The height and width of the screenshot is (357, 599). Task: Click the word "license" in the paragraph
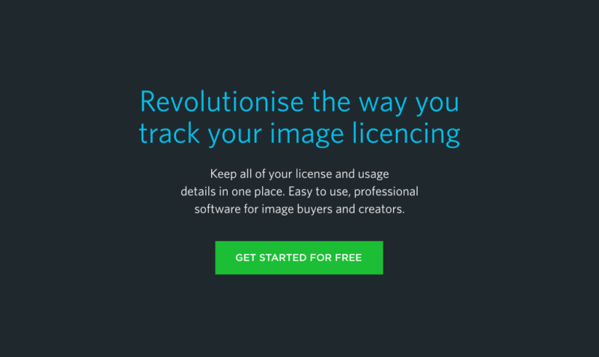[314, 174]
